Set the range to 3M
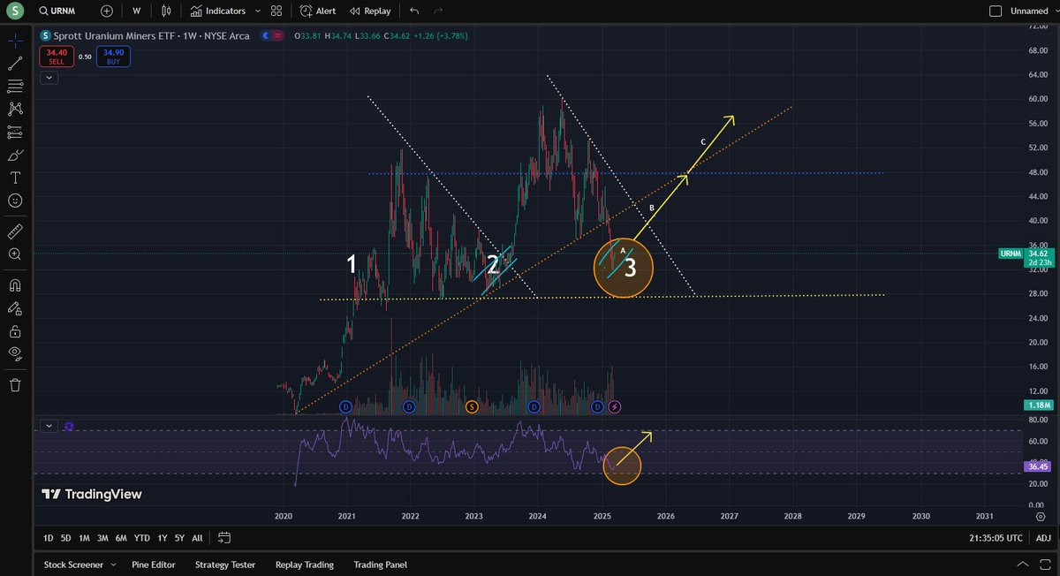1060x576 pixels. 102,538
